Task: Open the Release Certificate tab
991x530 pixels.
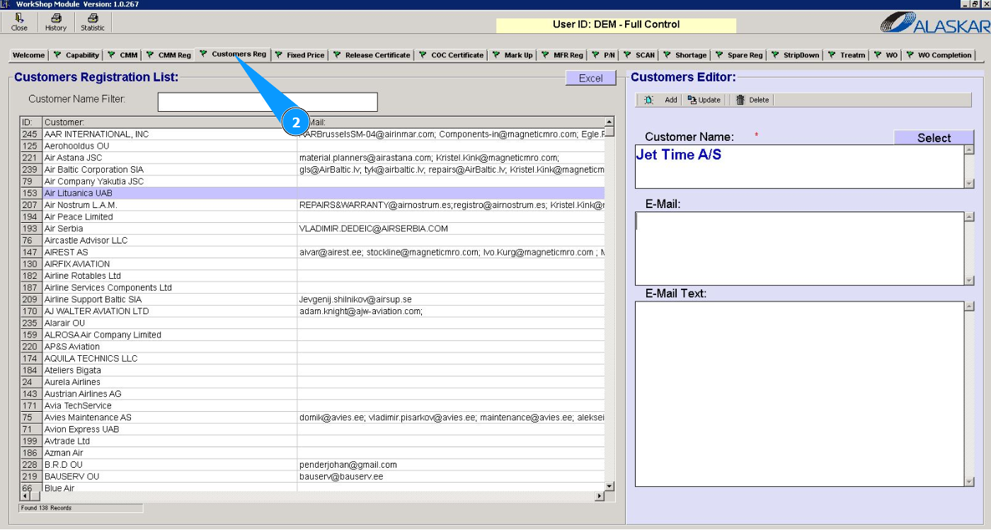Action: (x=372, y=55)
